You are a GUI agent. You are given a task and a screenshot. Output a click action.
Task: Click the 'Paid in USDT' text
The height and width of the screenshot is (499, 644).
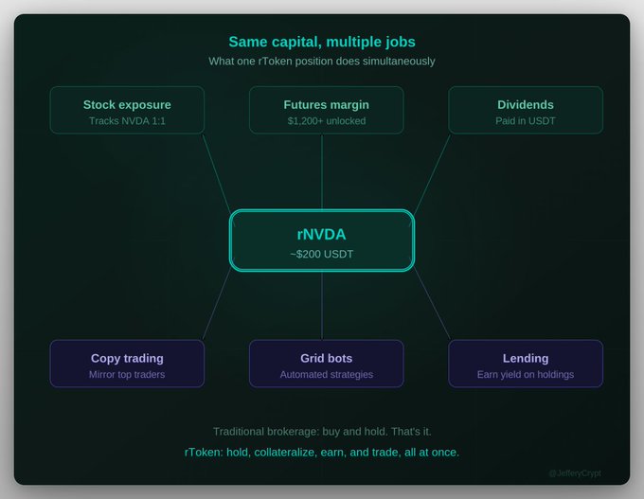(526, 121)
